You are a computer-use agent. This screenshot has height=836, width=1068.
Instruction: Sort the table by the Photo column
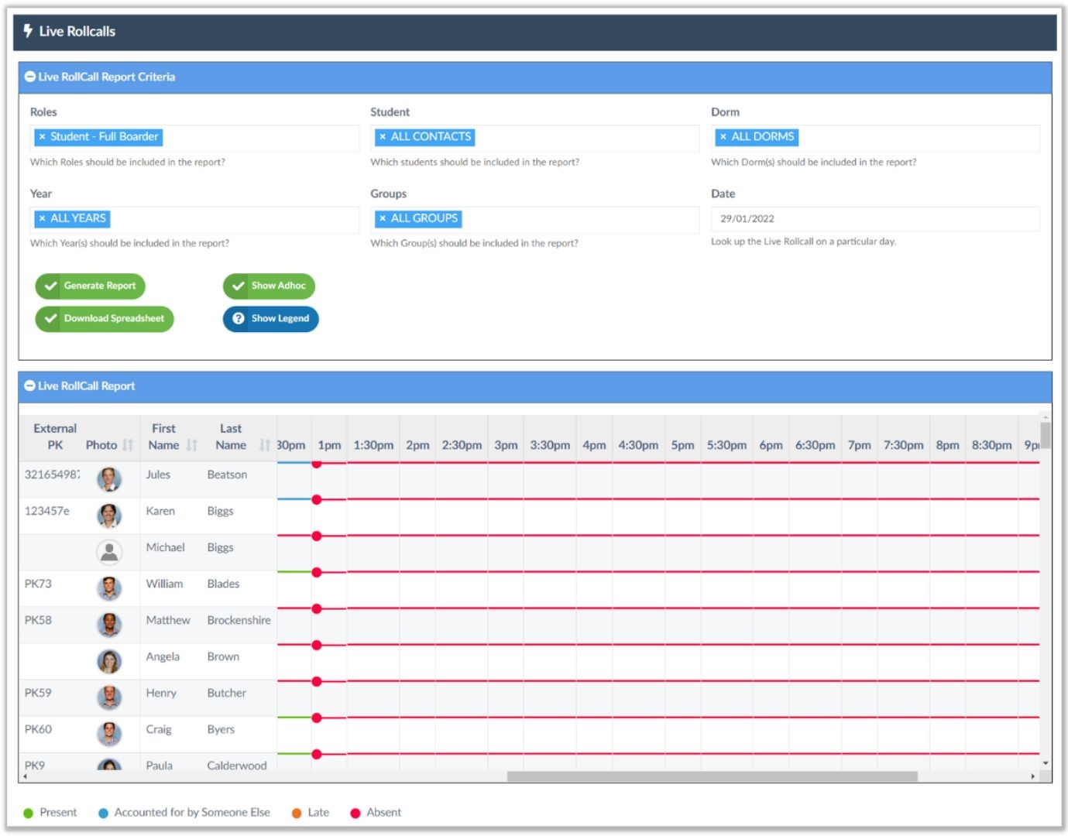[128, 445]
